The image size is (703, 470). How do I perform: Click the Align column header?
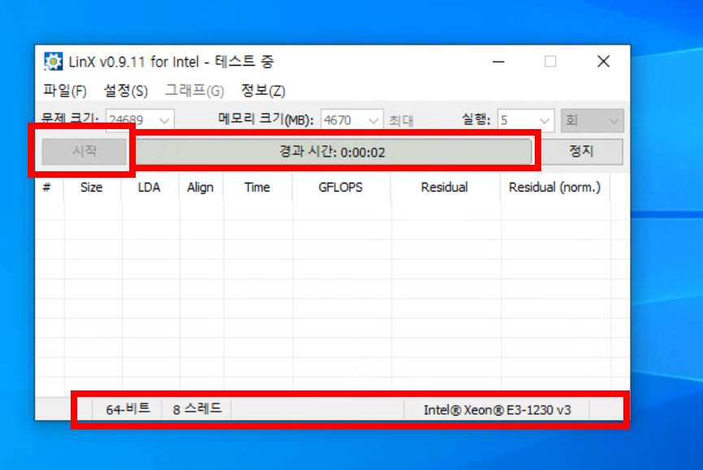(201, 187)
